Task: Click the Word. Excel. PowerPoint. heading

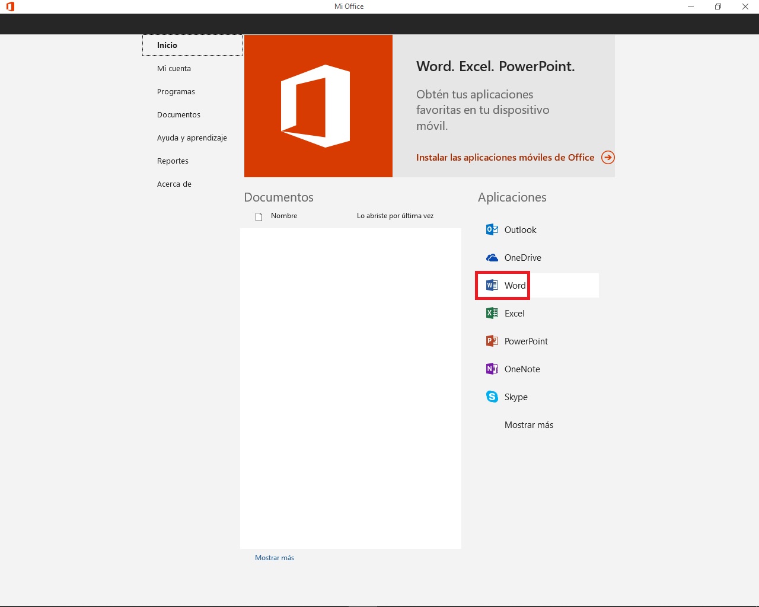Action: 496,66
